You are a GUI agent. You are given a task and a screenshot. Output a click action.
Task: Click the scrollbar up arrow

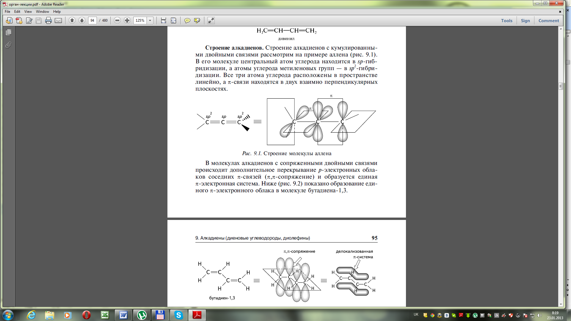[x=561, y=29]
